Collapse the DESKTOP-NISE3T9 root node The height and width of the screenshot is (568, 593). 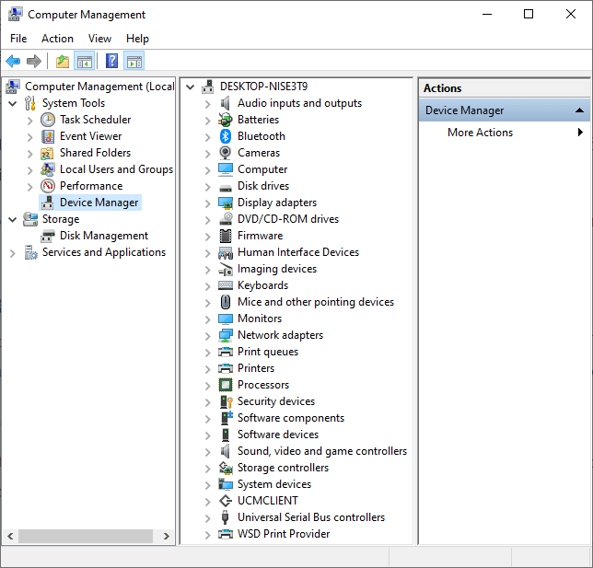191,87
